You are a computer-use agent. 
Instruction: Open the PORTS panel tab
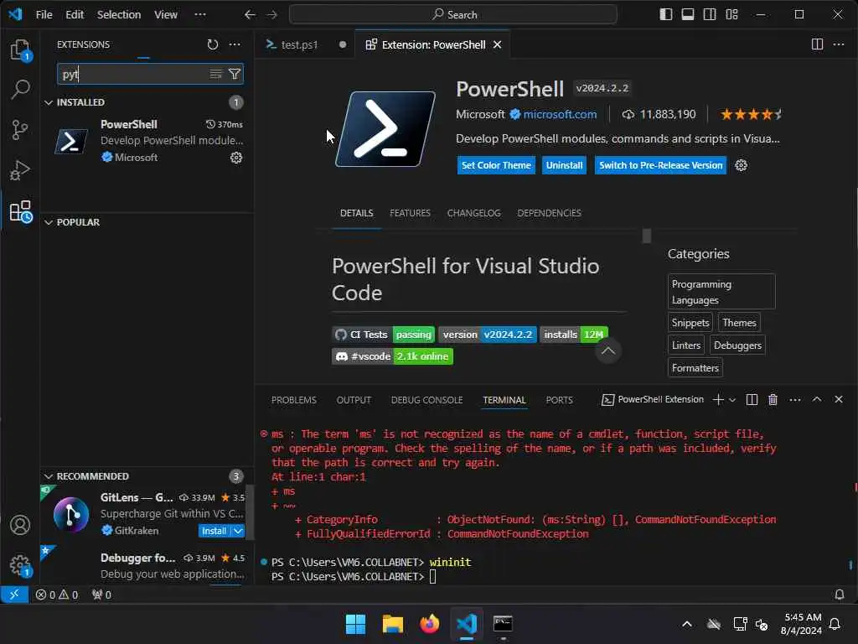[x=559, y=400]
